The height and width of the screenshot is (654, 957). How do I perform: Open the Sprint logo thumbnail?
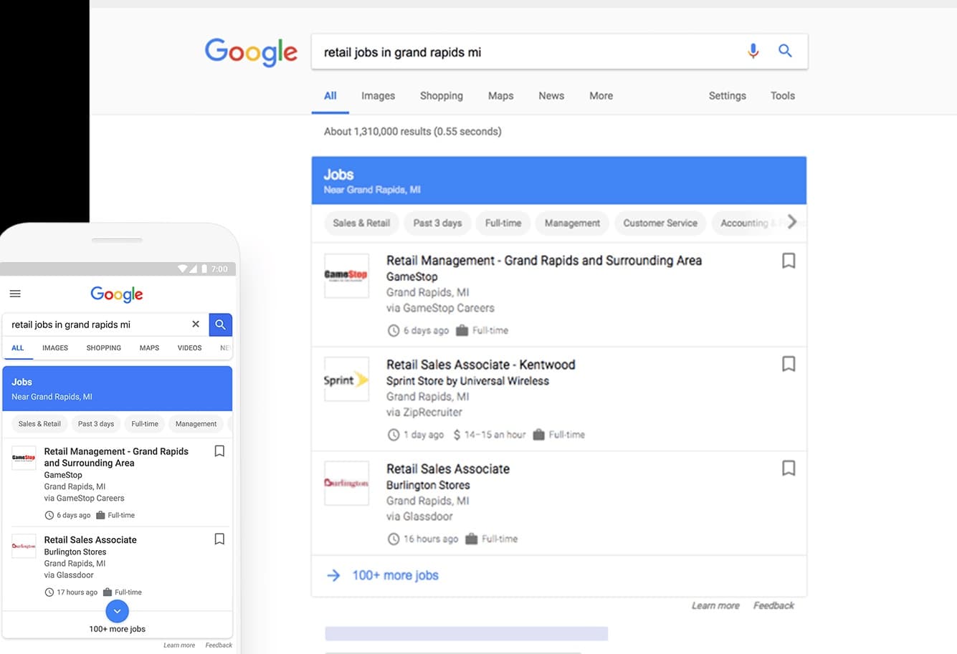coord(346,380)
